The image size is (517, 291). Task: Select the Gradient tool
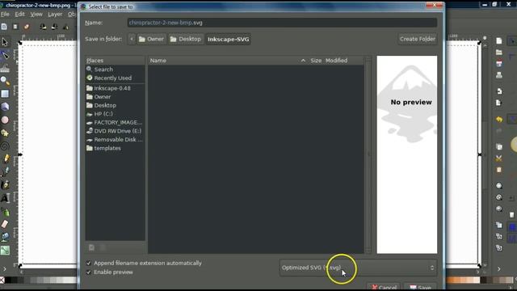(x=5, y=250)
